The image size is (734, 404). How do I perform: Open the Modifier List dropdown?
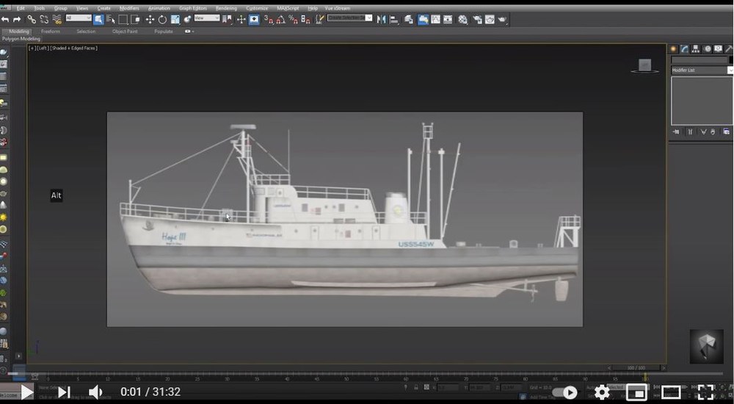tap(702, 70)
